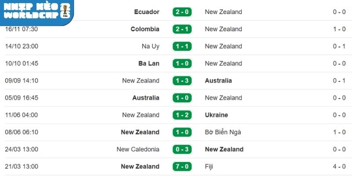This screenshot has width=352, height=176.
Task: Click the green 0 - 3 score badge
Action: click(x=182, y=150)
